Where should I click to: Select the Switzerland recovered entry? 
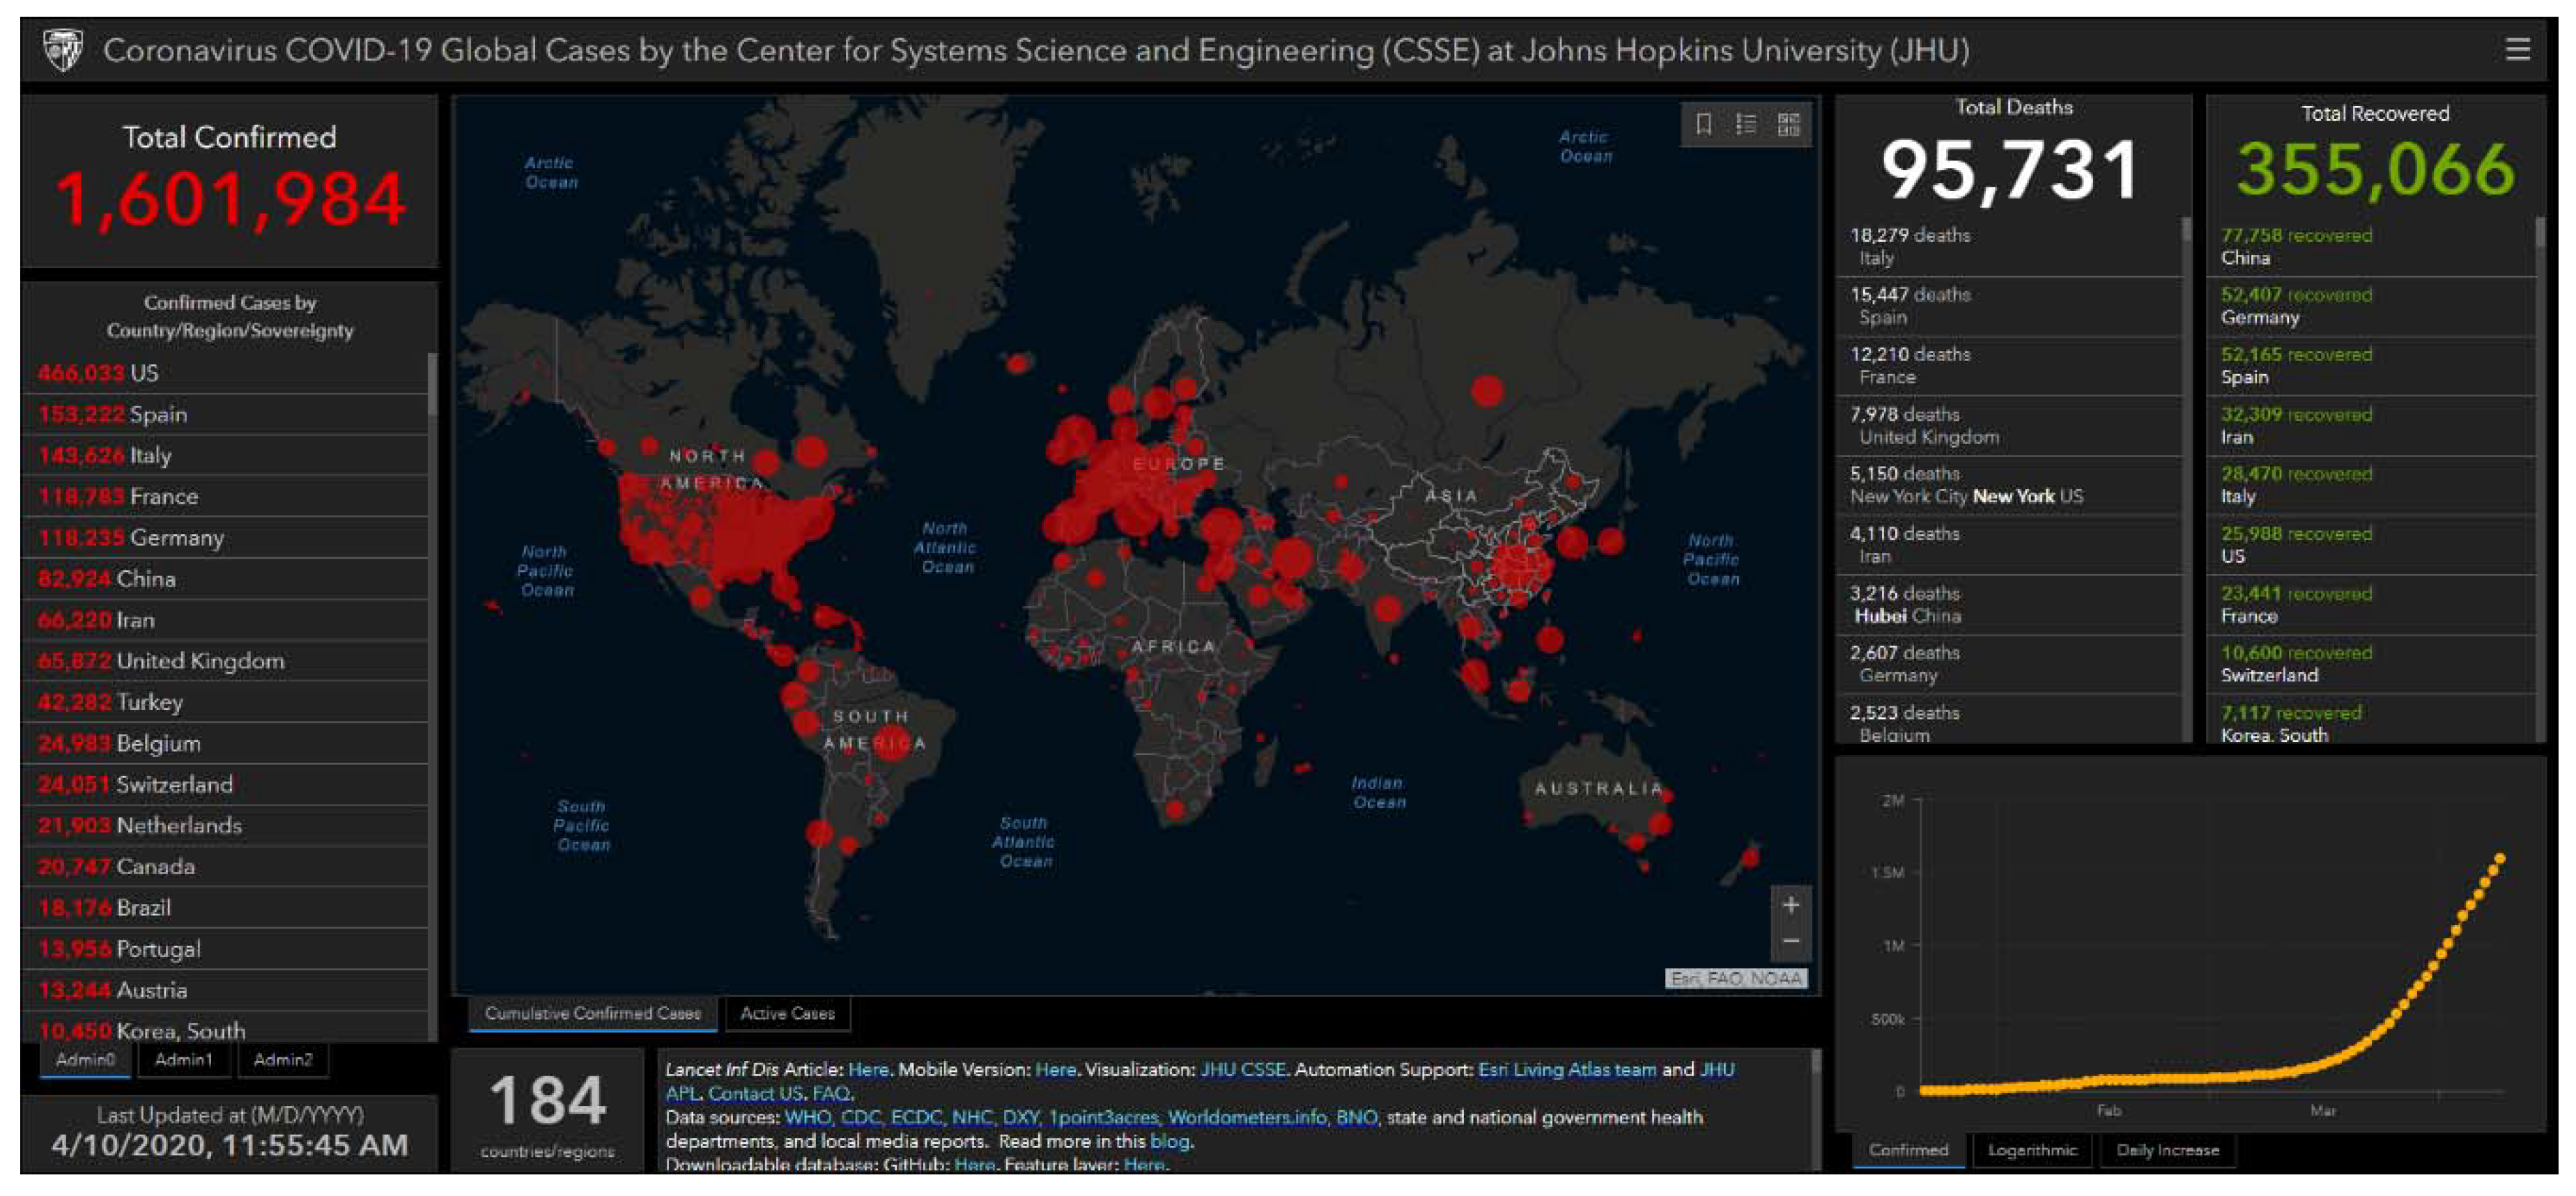[2371, 664]
